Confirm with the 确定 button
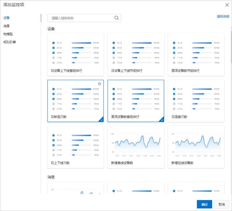The height and width of the screenshot is (211, 232). point(204,204)
